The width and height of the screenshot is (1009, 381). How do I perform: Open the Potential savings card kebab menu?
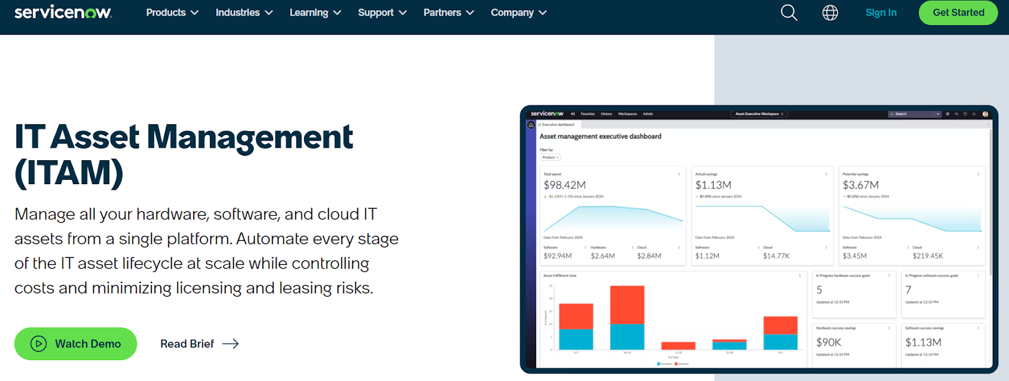(x=978, y=174)
